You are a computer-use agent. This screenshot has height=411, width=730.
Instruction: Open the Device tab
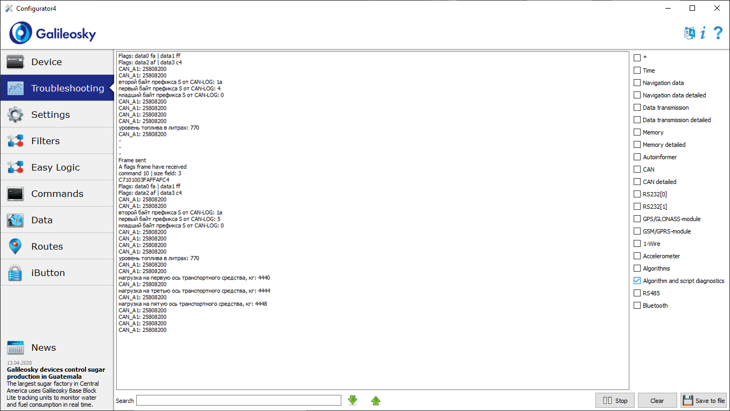pos(57,62)
